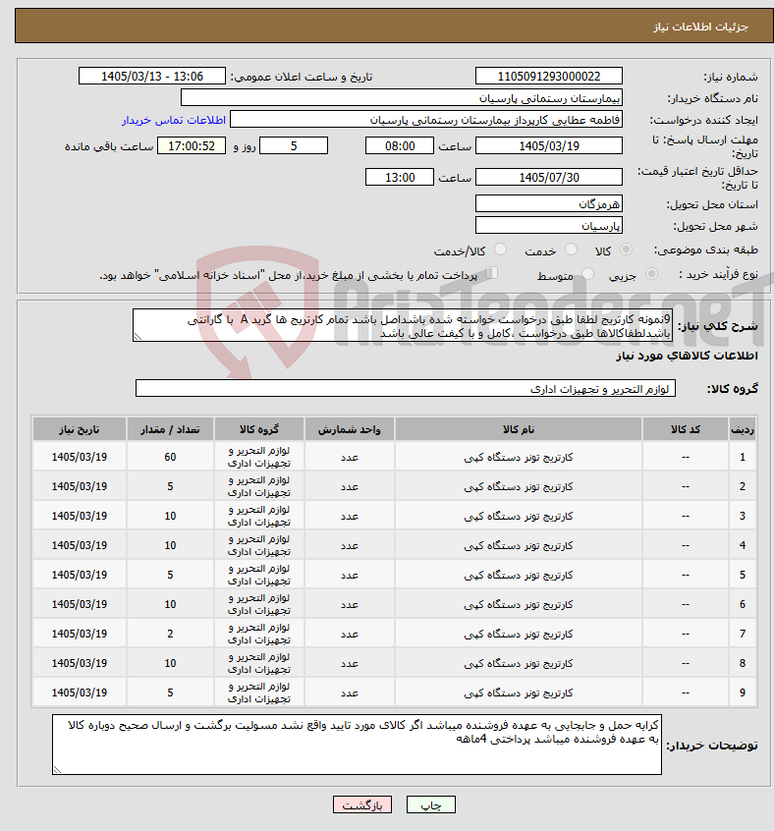Click item name in row 4
This screenshot has height=831, width=774.
point(518,546)
